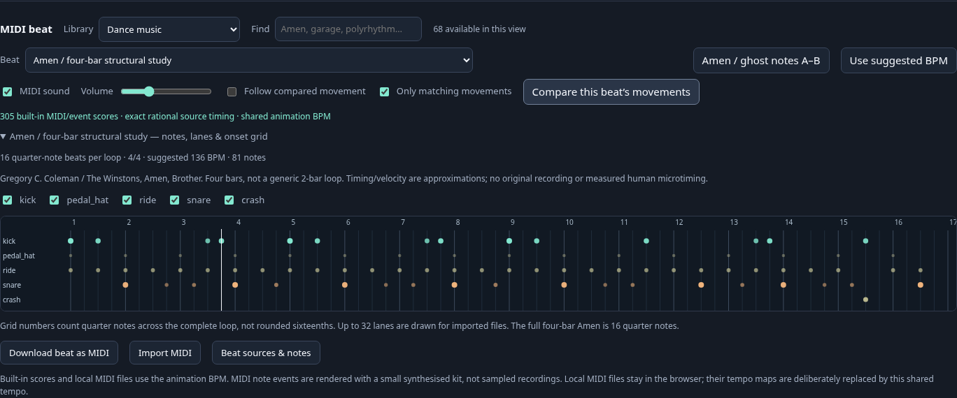
Task: Click the kick note at beat 5
Action: point(290,241)
